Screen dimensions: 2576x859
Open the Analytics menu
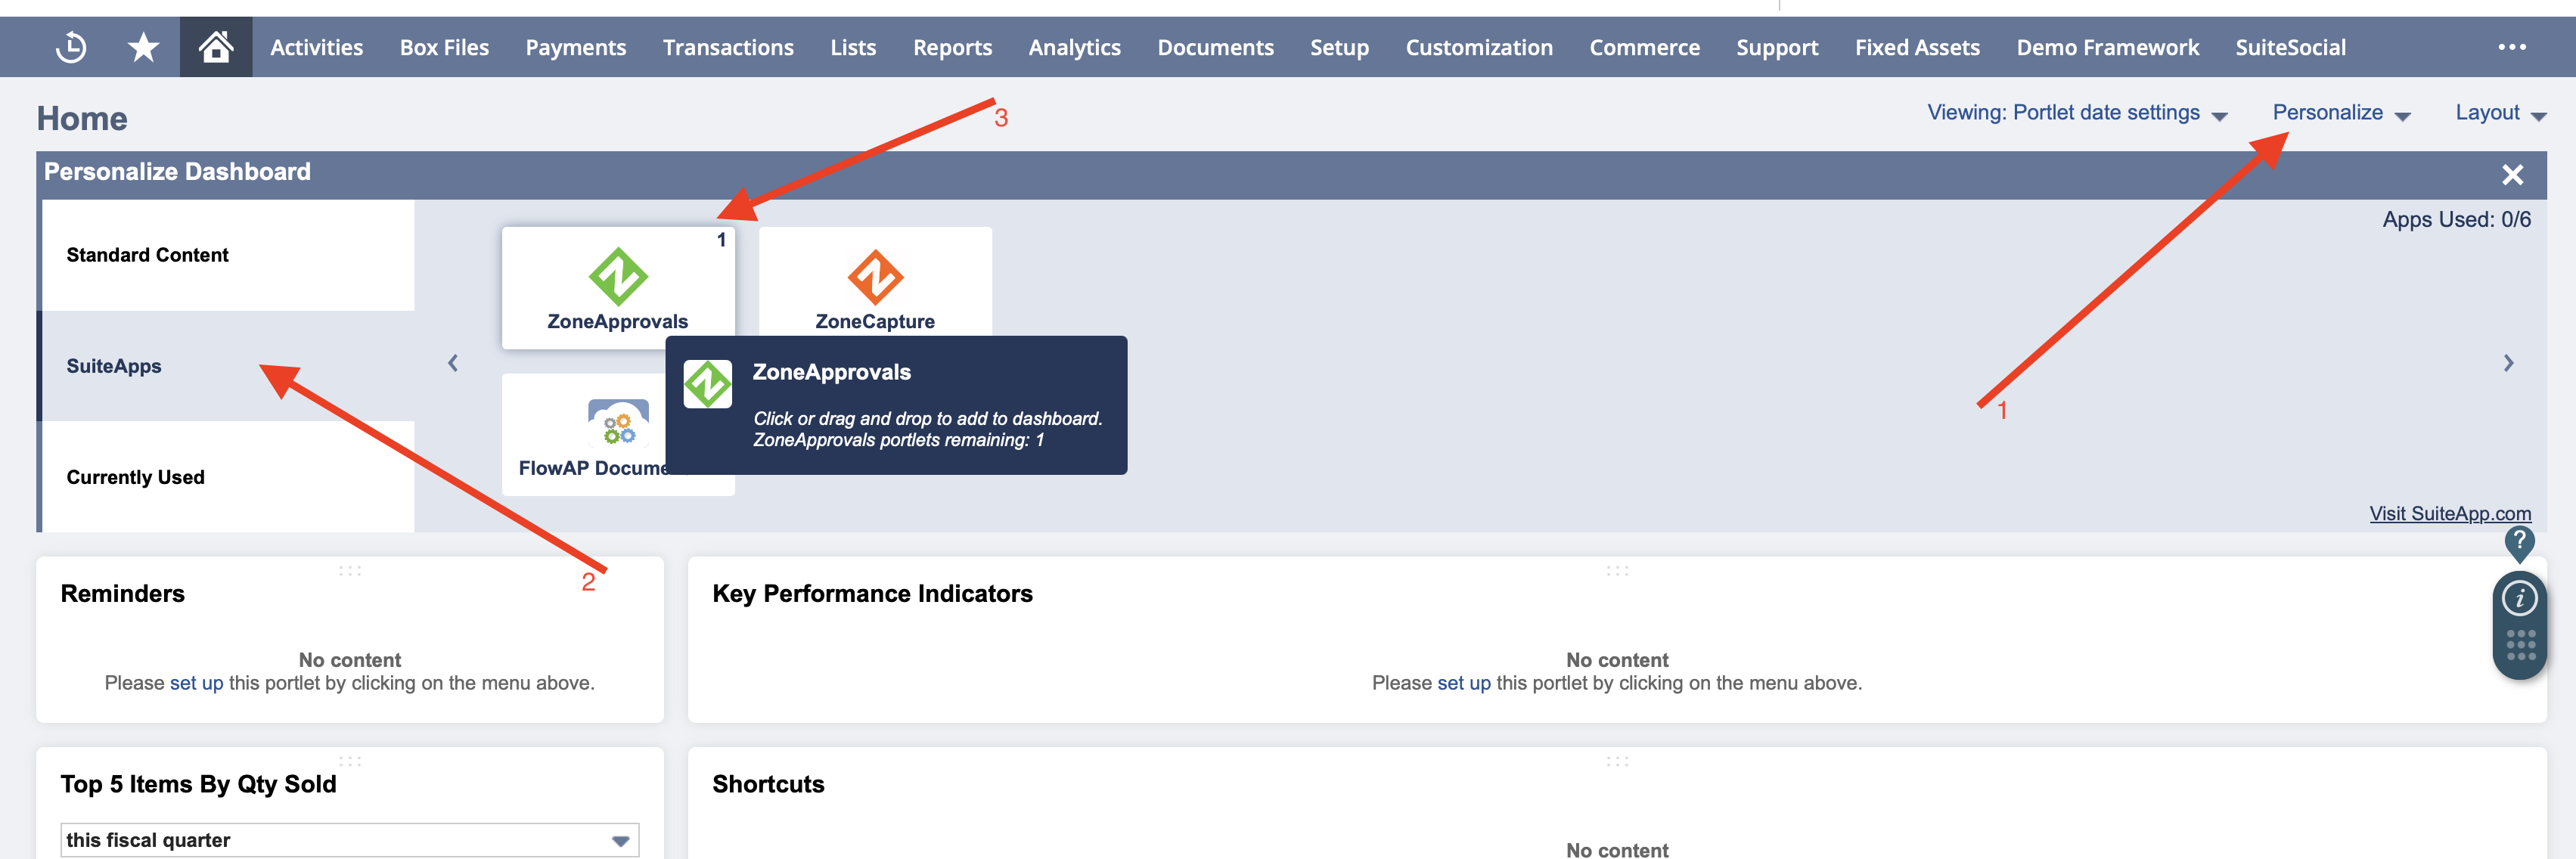[x=1074, y=47]
